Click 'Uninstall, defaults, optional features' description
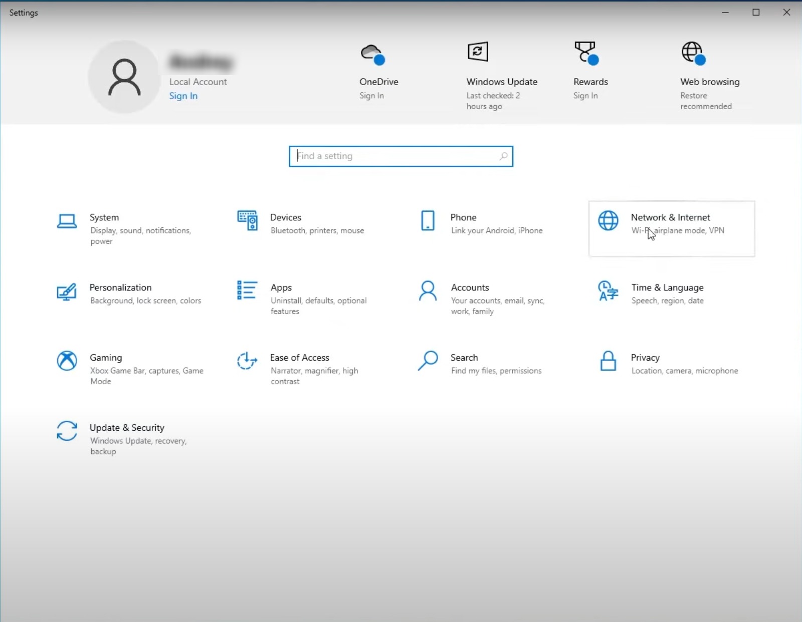 tap(319, 306)
